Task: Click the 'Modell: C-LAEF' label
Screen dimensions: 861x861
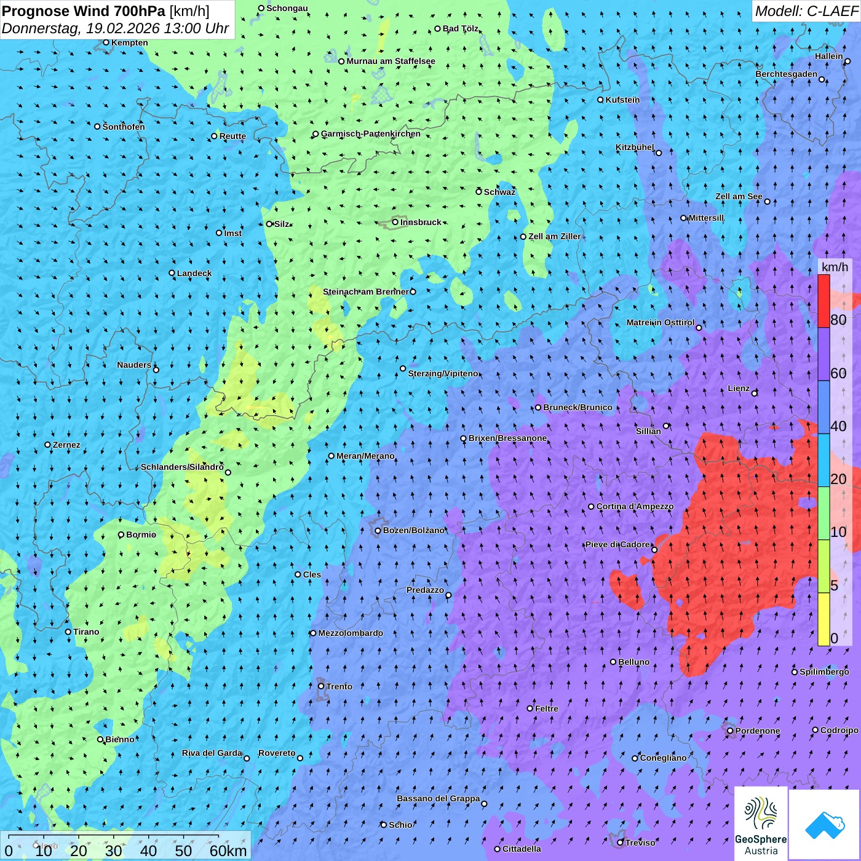Action: pos(806,11)
